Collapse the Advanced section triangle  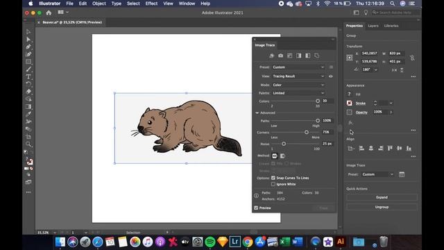pyautogui.click(x=257, y=112)
